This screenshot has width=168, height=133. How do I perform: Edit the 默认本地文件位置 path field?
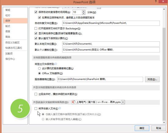[111, 44]
